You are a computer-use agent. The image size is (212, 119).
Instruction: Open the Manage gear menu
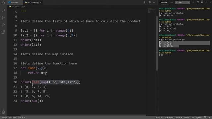click(3, 112)
